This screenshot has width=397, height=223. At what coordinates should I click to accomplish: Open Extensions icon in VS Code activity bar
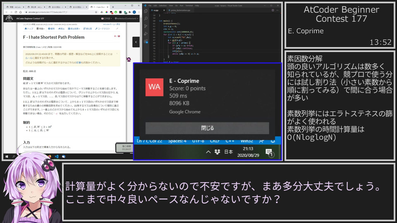pyautogui.click(x=146, y=41)
